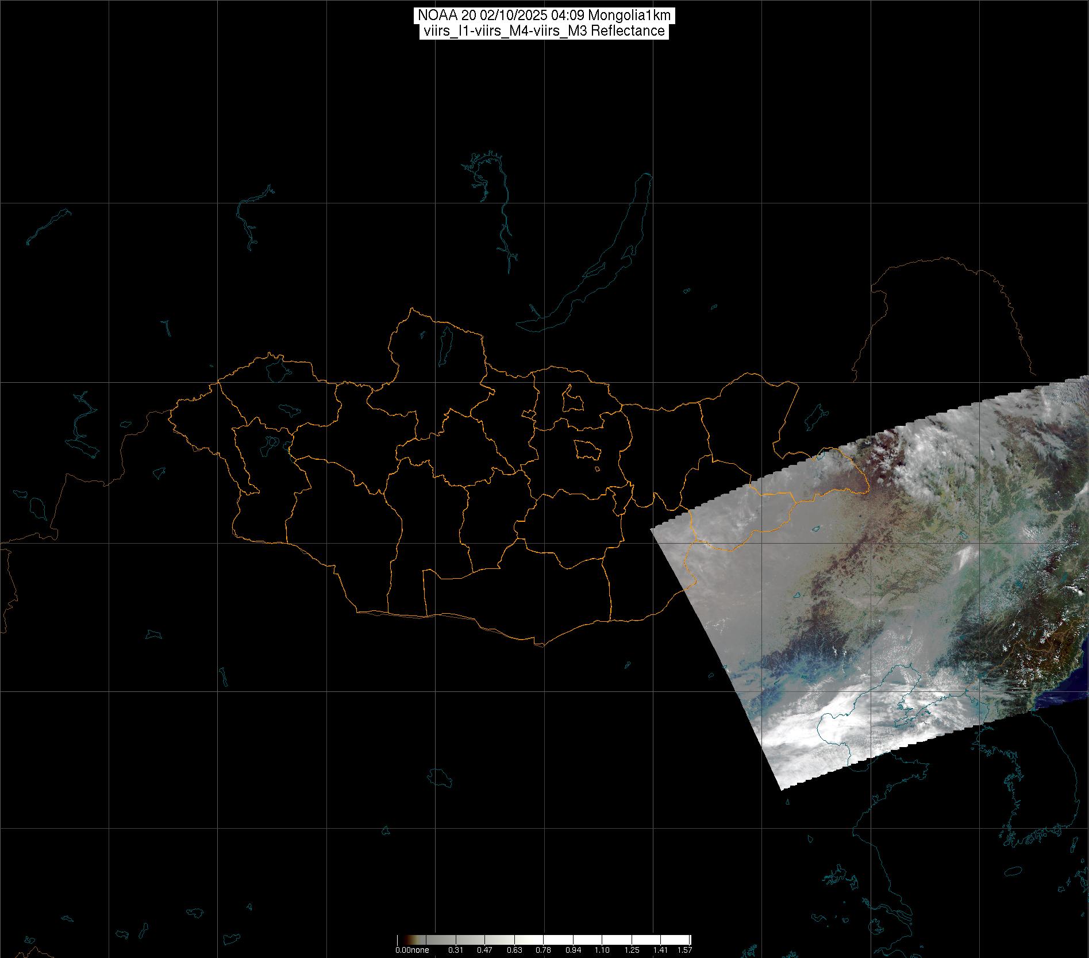This screenshot has width=1089, height=958.
Task: Select Lake Khövsgöl outline in northern Mongolia
Action: pyautogui.click(x=445, y=344)
